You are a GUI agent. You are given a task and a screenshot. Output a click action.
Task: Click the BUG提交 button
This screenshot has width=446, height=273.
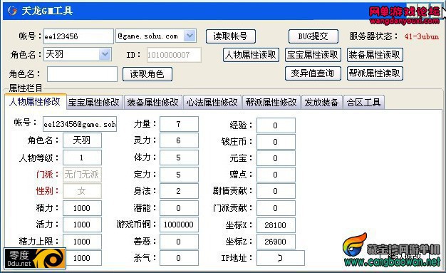[x=313, y=36]
